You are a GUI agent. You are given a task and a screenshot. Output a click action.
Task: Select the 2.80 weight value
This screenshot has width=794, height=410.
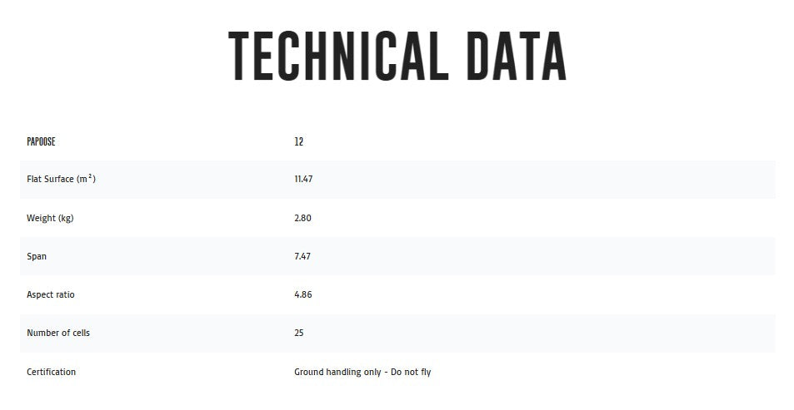[302, 218]
